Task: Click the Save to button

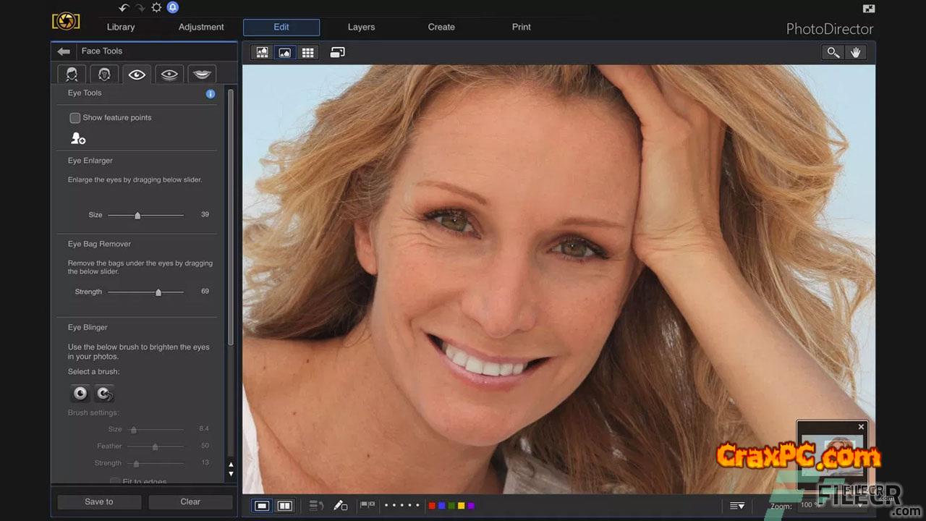Action: tap(99, 501)
